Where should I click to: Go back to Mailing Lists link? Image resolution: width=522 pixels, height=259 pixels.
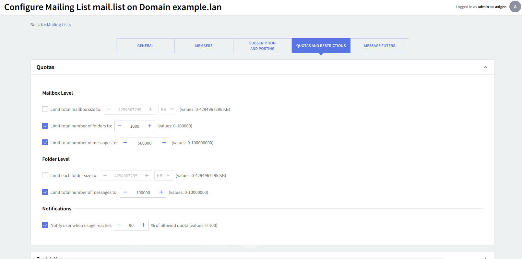pyautogui.click(x=59, y=25)
